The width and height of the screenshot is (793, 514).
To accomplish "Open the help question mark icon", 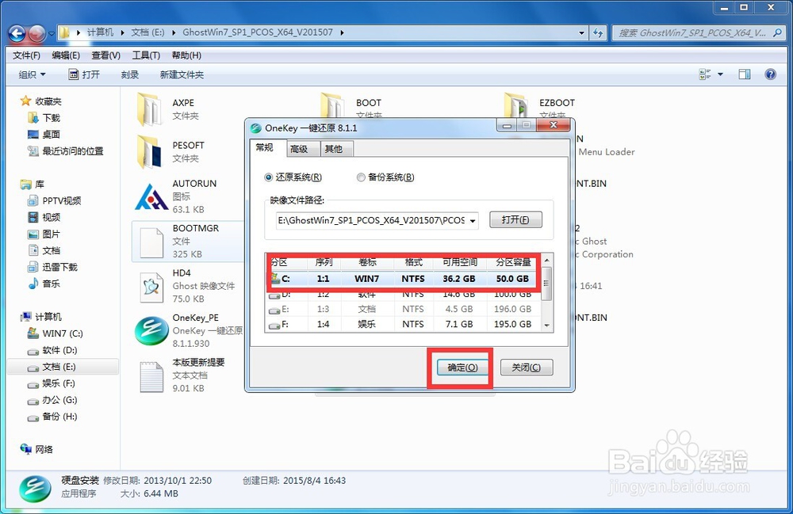I will [x=770, y=74].
